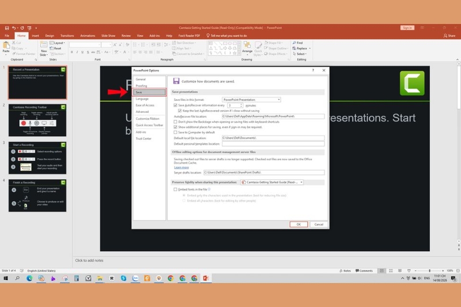Screen dimensions: 461x307
Task: Open Comments from the status bar
Action: (364, 271)
